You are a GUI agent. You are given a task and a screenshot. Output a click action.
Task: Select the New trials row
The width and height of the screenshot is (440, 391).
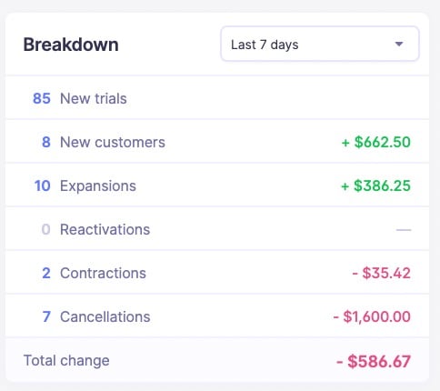pyautogui.click(x=217, y=98)
